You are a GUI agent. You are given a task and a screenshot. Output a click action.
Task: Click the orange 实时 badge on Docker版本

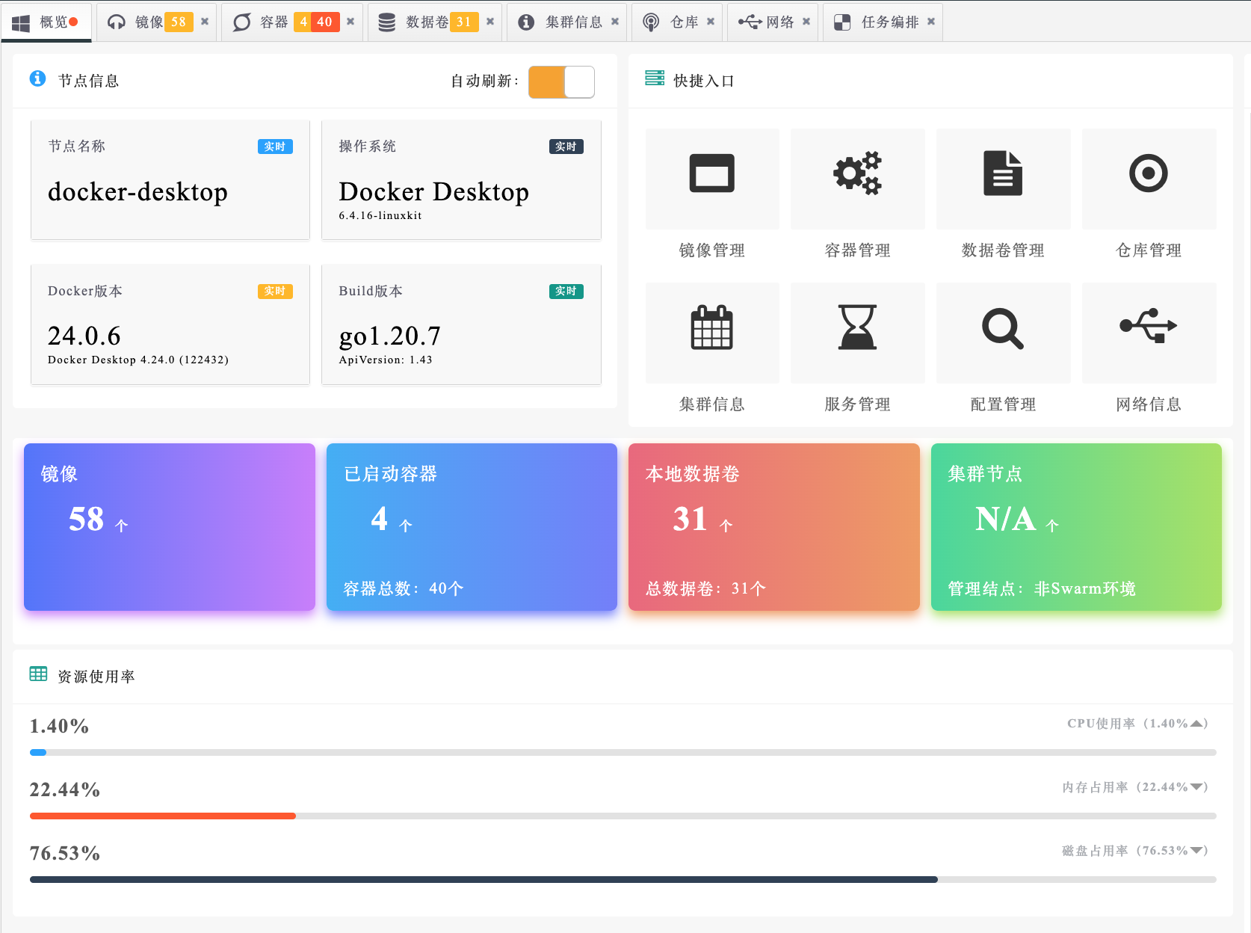pyautogui.click(x=275, y=291)
